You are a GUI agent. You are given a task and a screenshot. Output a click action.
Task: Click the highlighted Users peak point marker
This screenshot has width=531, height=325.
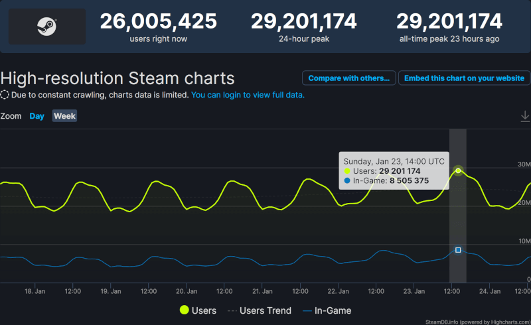458,170
